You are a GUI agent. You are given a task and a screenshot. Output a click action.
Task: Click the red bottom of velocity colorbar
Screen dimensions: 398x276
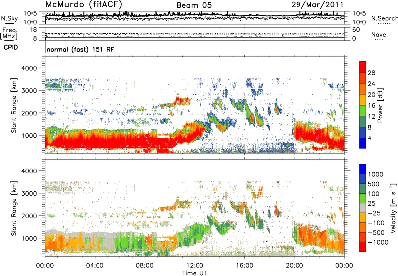(x=363, y=247)
